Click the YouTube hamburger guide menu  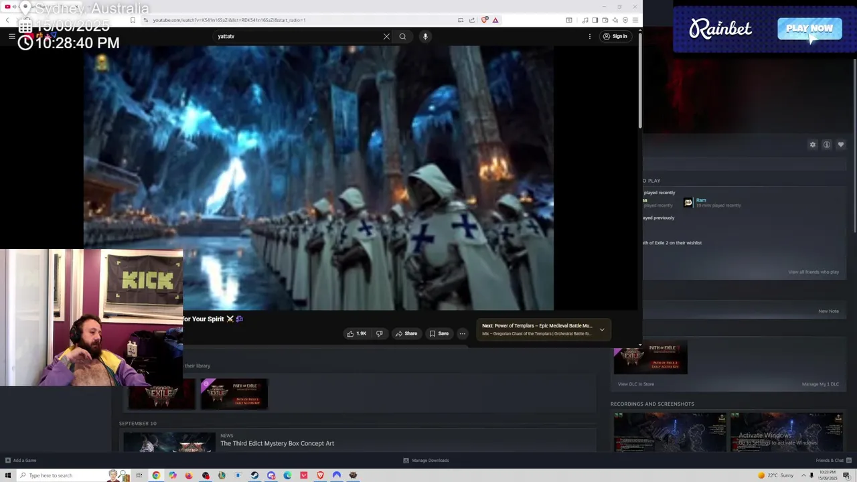[x=11, y=36]
